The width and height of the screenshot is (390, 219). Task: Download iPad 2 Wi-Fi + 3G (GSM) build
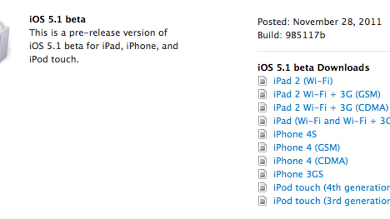[x=327, y=94]
